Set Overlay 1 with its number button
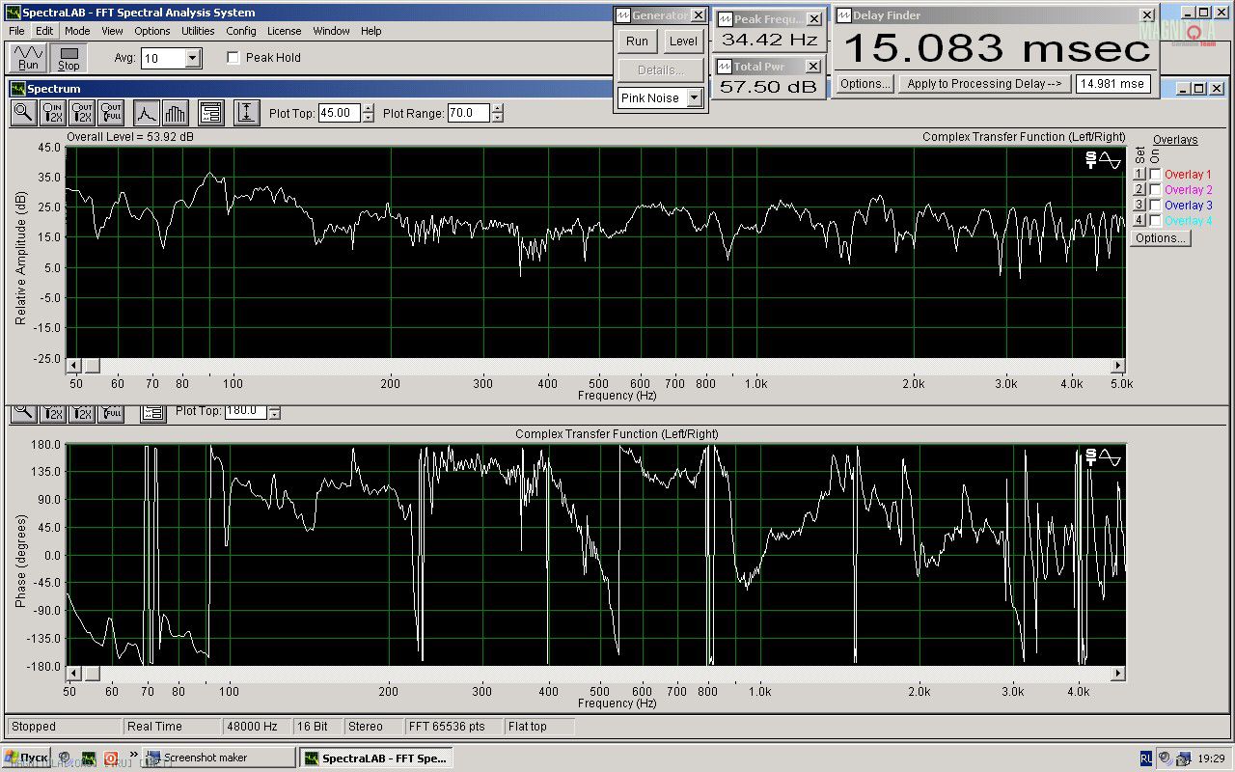The image size is (1235, 772). 1139,175
